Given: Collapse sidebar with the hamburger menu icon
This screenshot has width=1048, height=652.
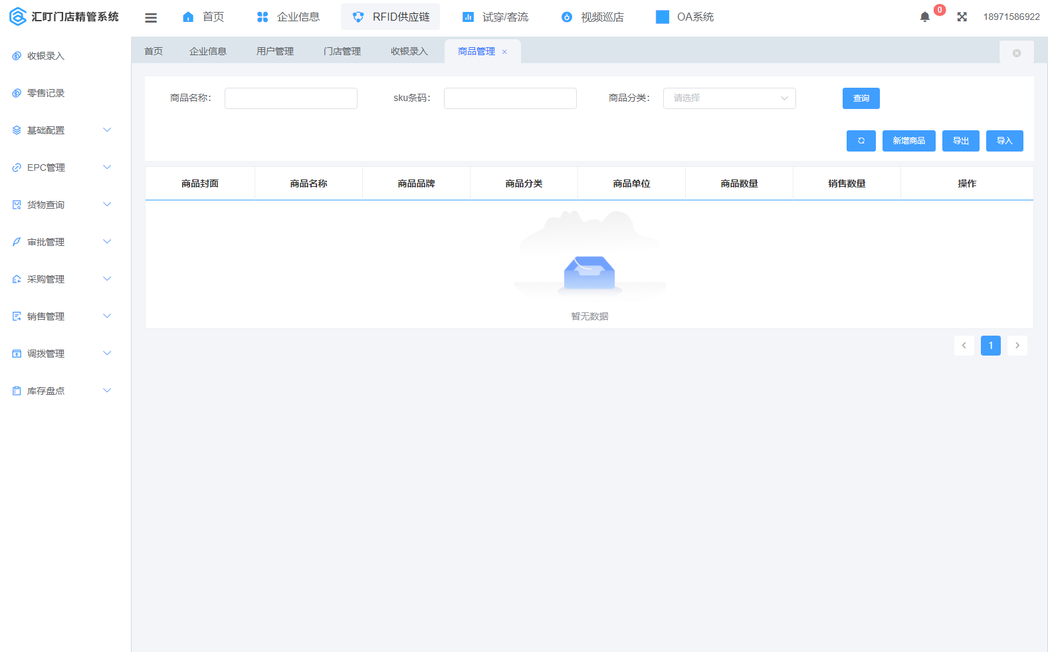Looking at the screenshot, I should (x=151, y=18).
